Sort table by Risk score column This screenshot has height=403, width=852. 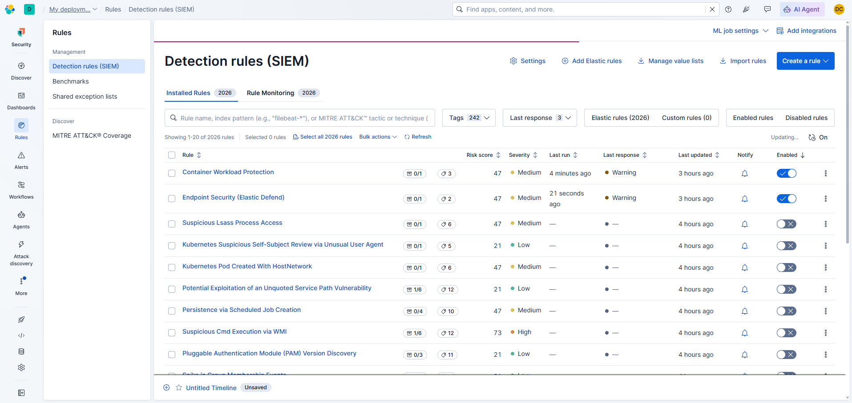click(x=484, y=155)
